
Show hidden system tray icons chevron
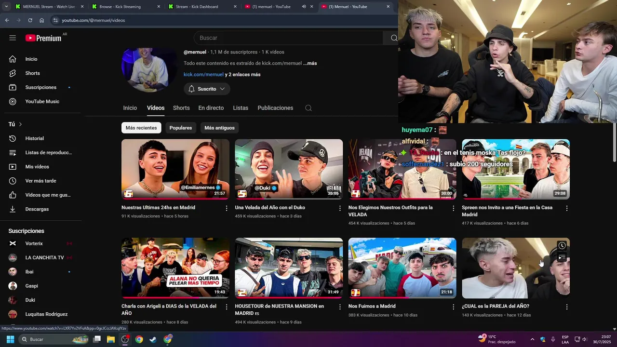532,339
